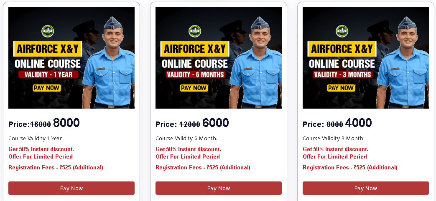436x201 pixels.
Task: Select the discounted price 6000
Action: click(216, 123)
